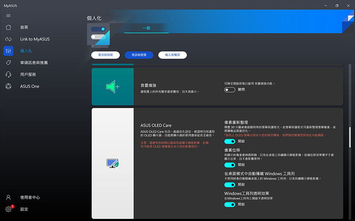This screenshot has width=355, height=221.
Task: Open Link to MyASUS menu item
Action: pos(35,39)
